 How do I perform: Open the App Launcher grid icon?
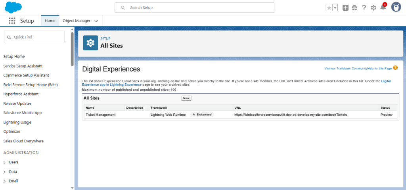pyautogui.click(x=12, y=21)
